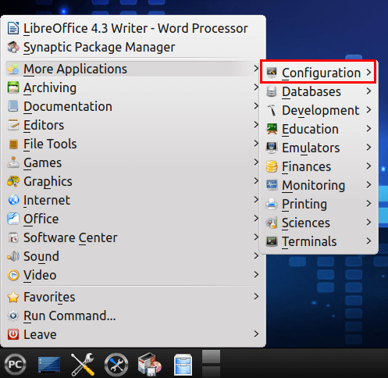Screen dimensions: 388x378
Task: Click the Education chalkboard icon
Action: tap(272, 129)
